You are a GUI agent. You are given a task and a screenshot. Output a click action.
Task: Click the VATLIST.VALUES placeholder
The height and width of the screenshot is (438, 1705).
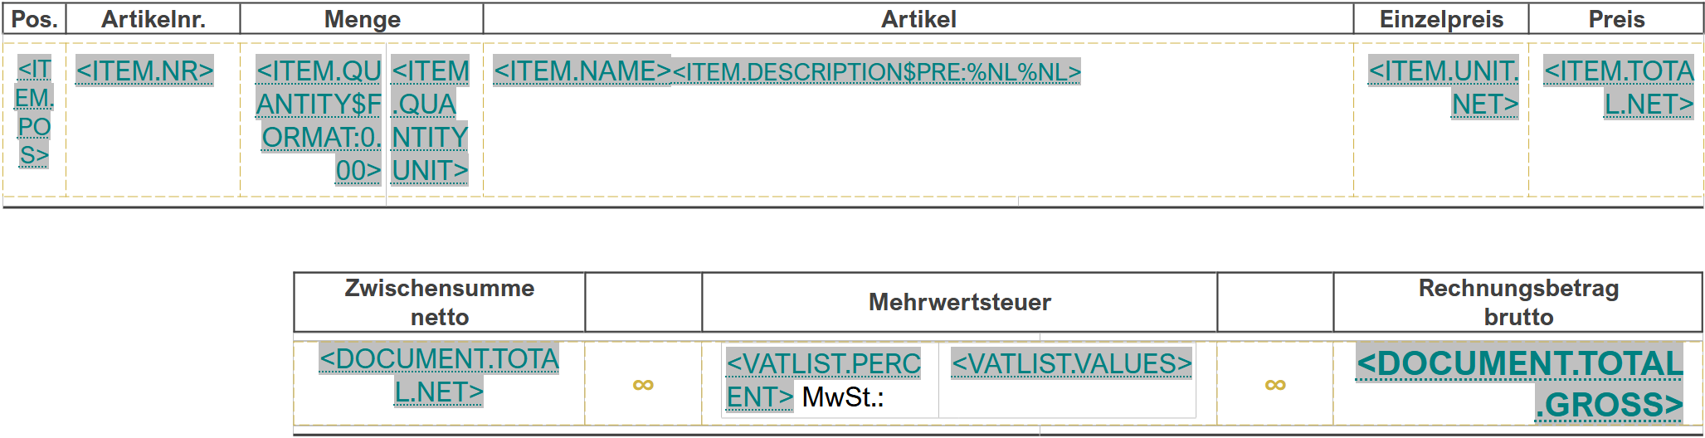tap(1071, 363)
